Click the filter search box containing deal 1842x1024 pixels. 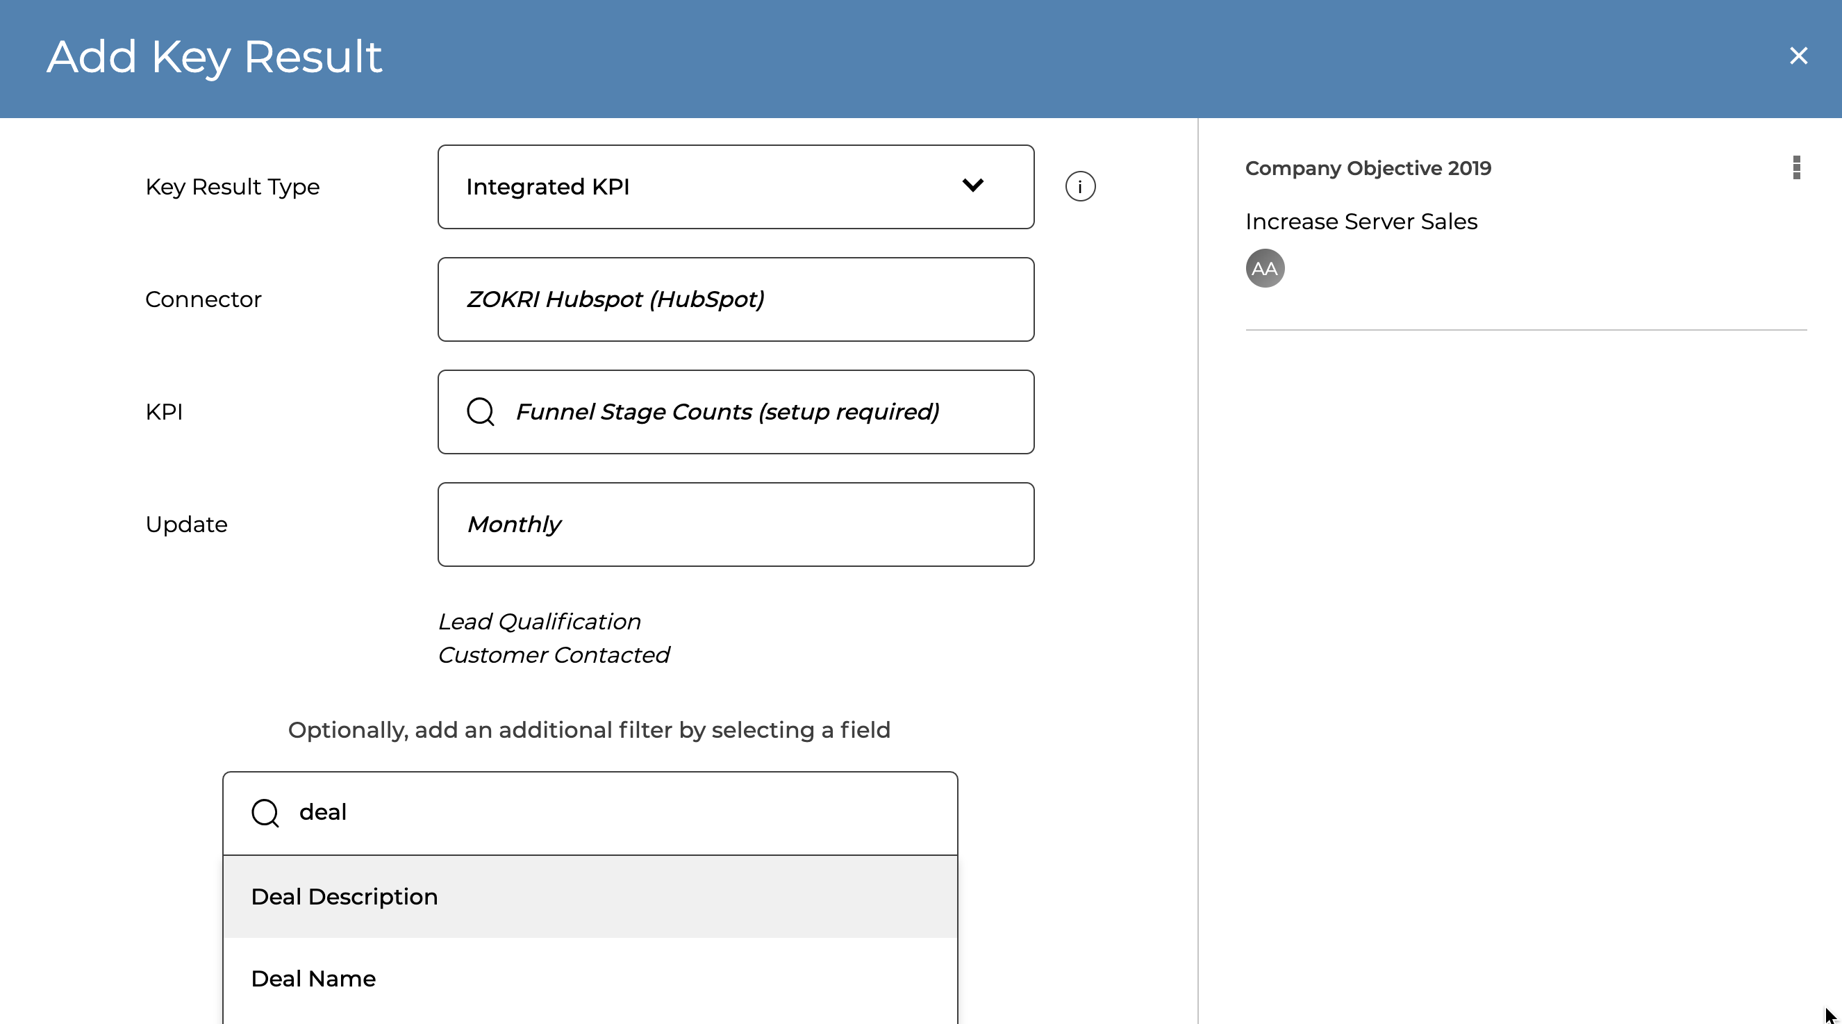point(590,813)
